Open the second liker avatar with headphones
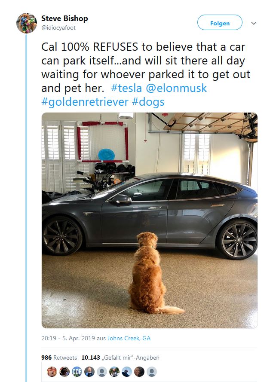This screenshot has width=273, height=382. 64,372
